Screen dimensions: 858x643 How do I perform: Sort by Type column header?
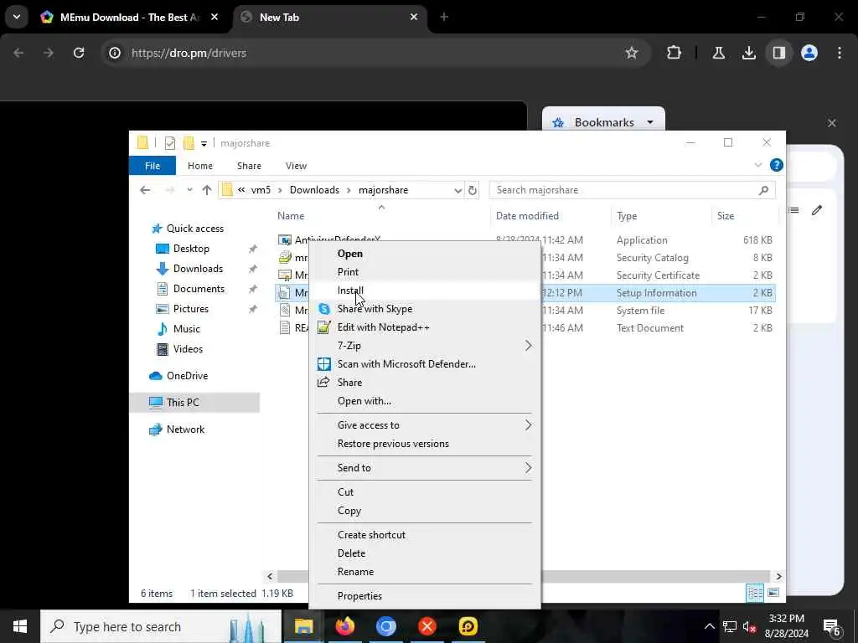click(x=627, y=215)
